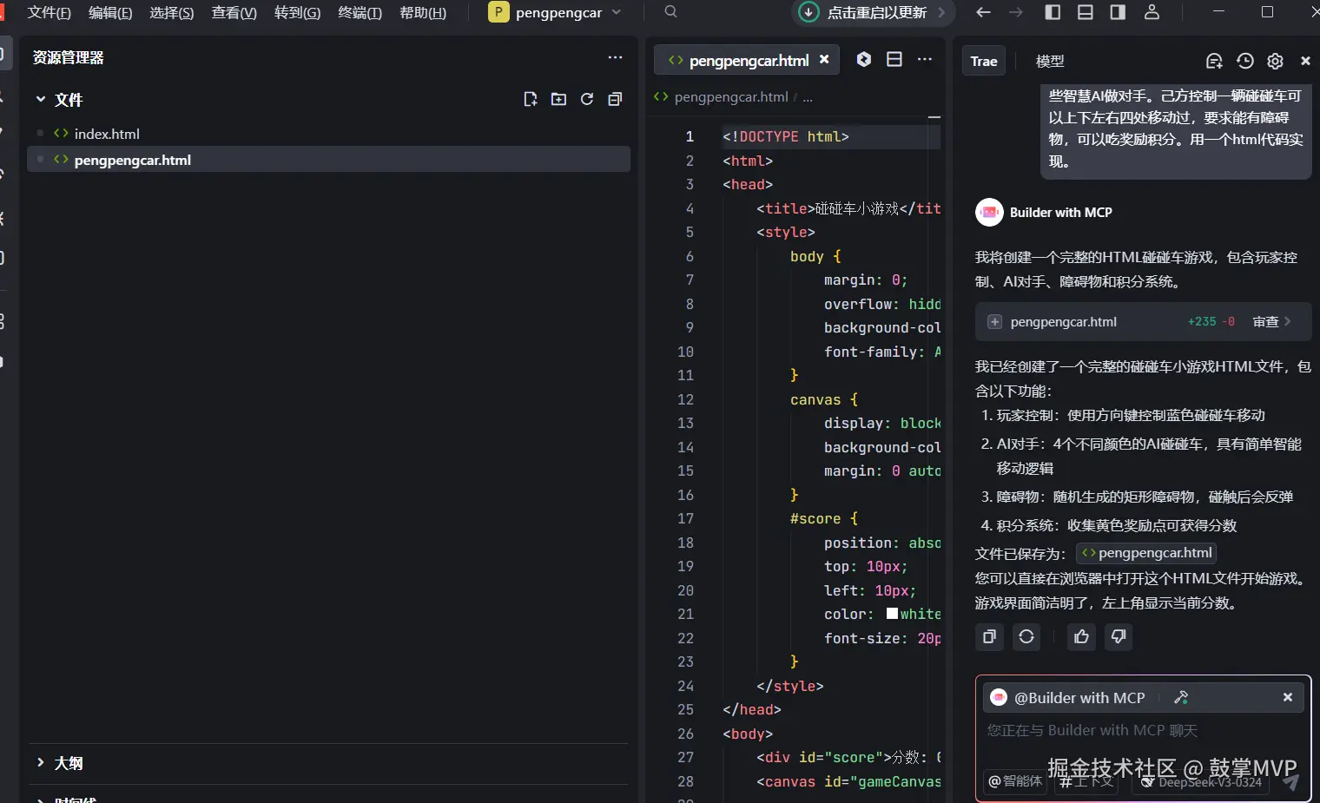The height and width of the screenshot is (803, 1320).
Task: Click the white color swatch on line 21
Action: (892, 614)
